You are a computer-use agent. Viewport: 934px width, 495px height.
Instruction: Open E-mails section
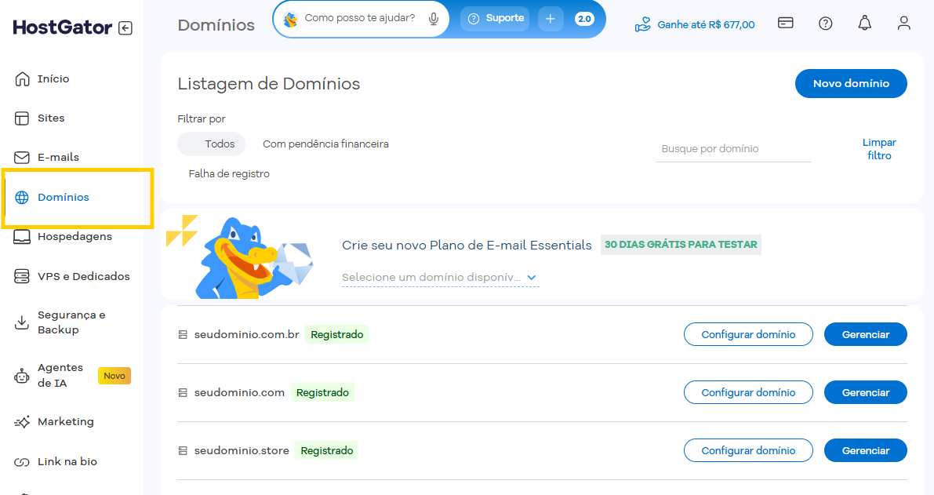58,157
